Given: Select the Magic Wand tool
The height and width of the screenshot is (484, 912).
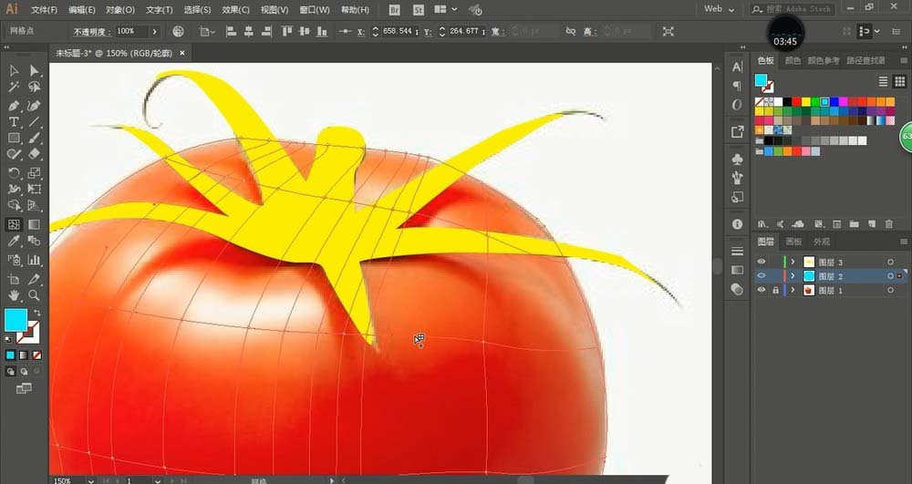Looking at the screenshot, I should point(14,88).
